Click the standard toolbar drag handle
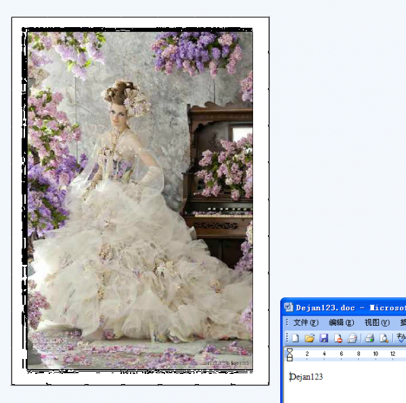 pyautogui.click(x=287, y=338)
